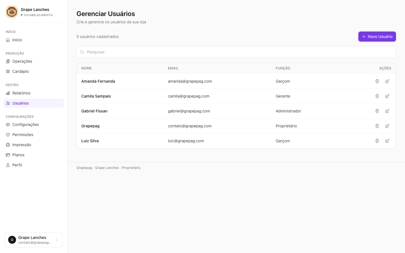This screenshot has width=405, height=253.
Task: Remove Luiz Silva via trash icon
Action: (x=377, y=141)
